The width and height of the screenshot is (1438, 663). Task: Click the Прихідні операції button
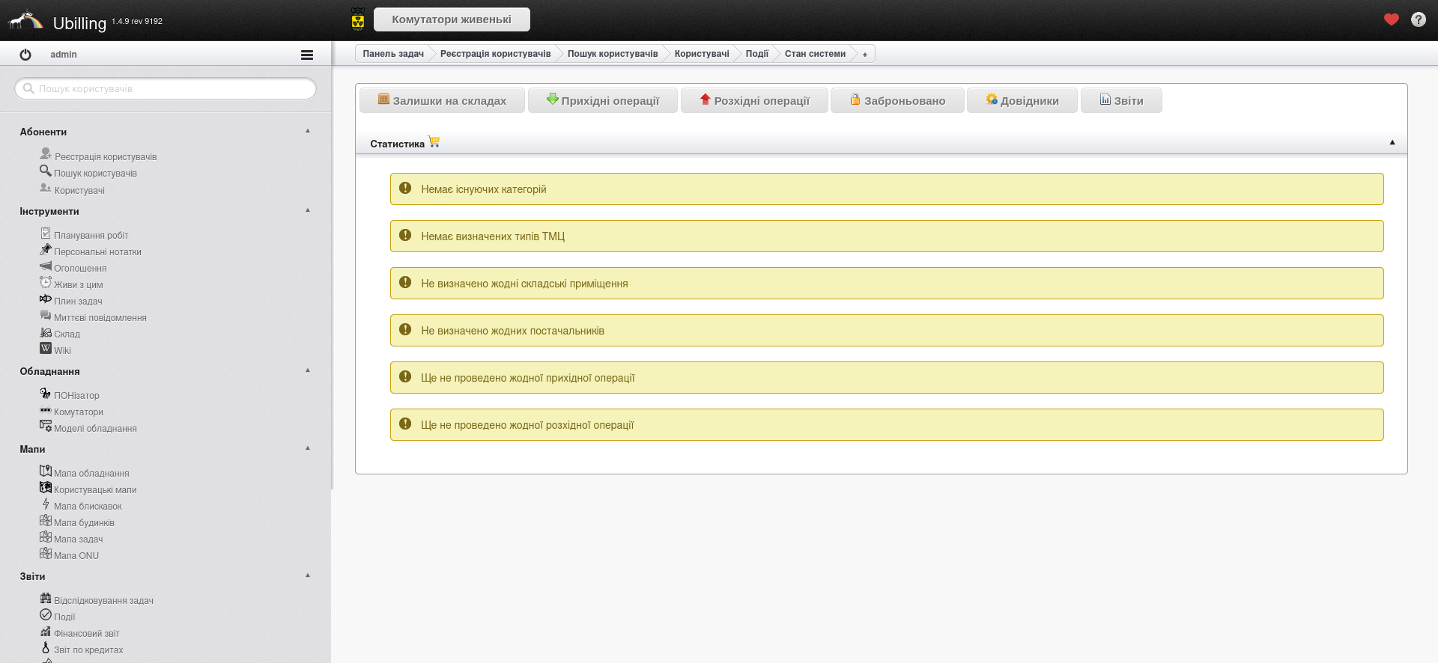(602, 100)
